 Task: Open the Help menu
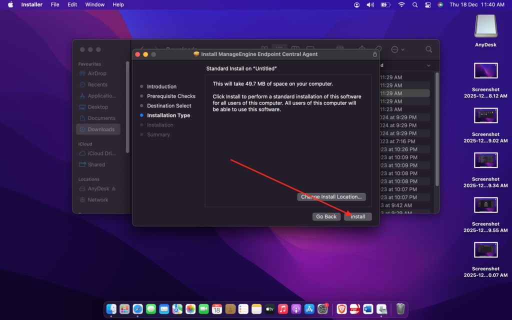[x=118, y=4]
